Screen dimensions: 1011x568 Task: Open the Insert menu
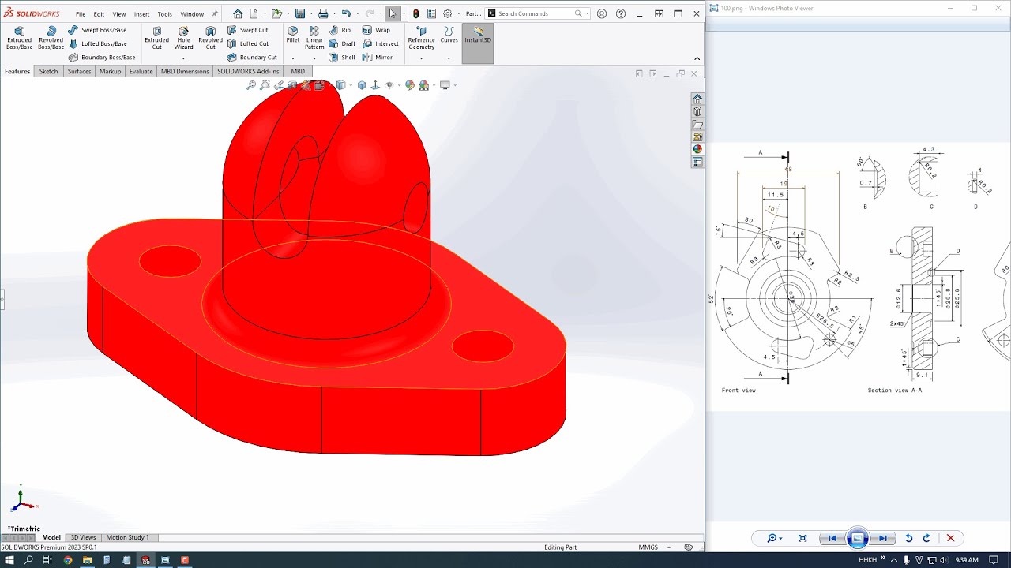(x=141, y=13)
